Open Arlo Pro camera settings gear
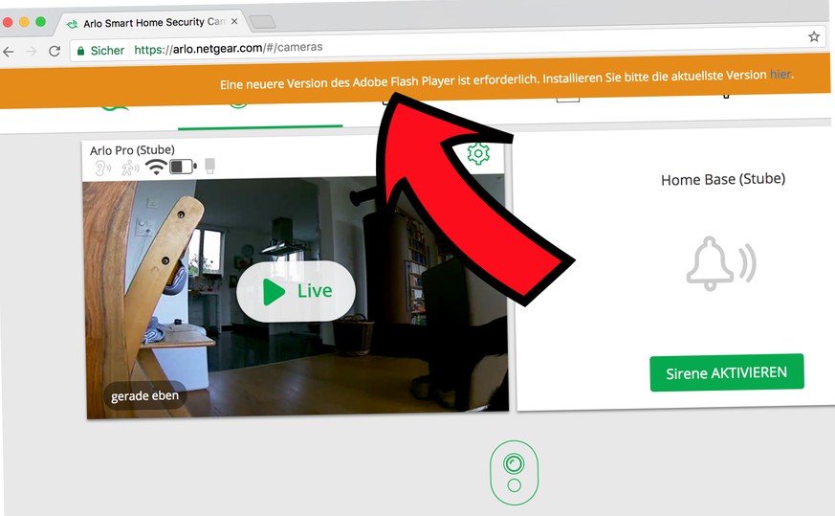Screen dimensions: 835x516 coord(477,153)
